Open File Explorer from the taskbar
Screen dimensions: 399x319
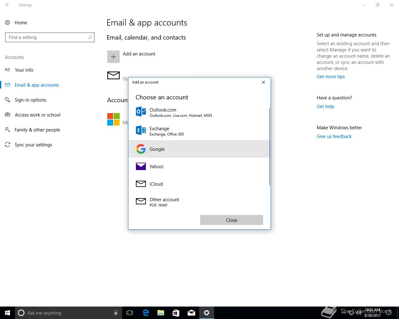pyautogui.click(x=161, y=313)
